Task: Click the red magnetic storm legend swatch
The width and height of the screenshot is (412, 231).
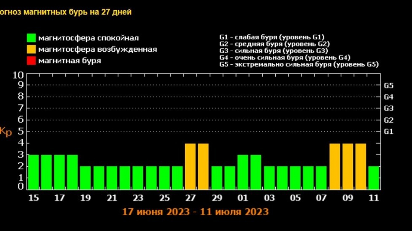Action: 32,60
